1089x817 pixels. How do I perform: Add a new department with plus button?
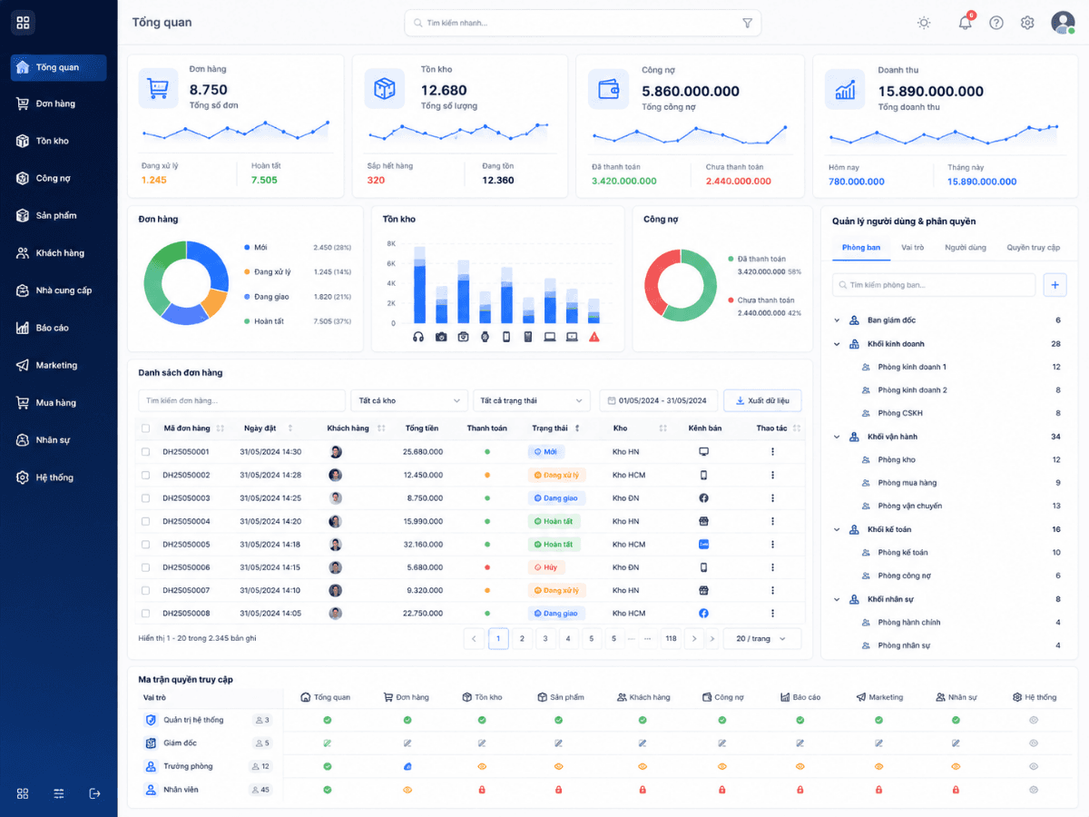(x=1055, y=285)
